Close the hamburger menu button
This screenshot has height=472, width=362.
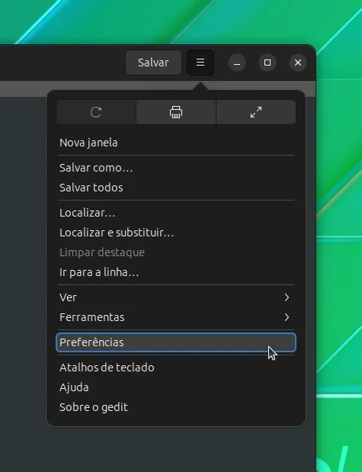200,63
